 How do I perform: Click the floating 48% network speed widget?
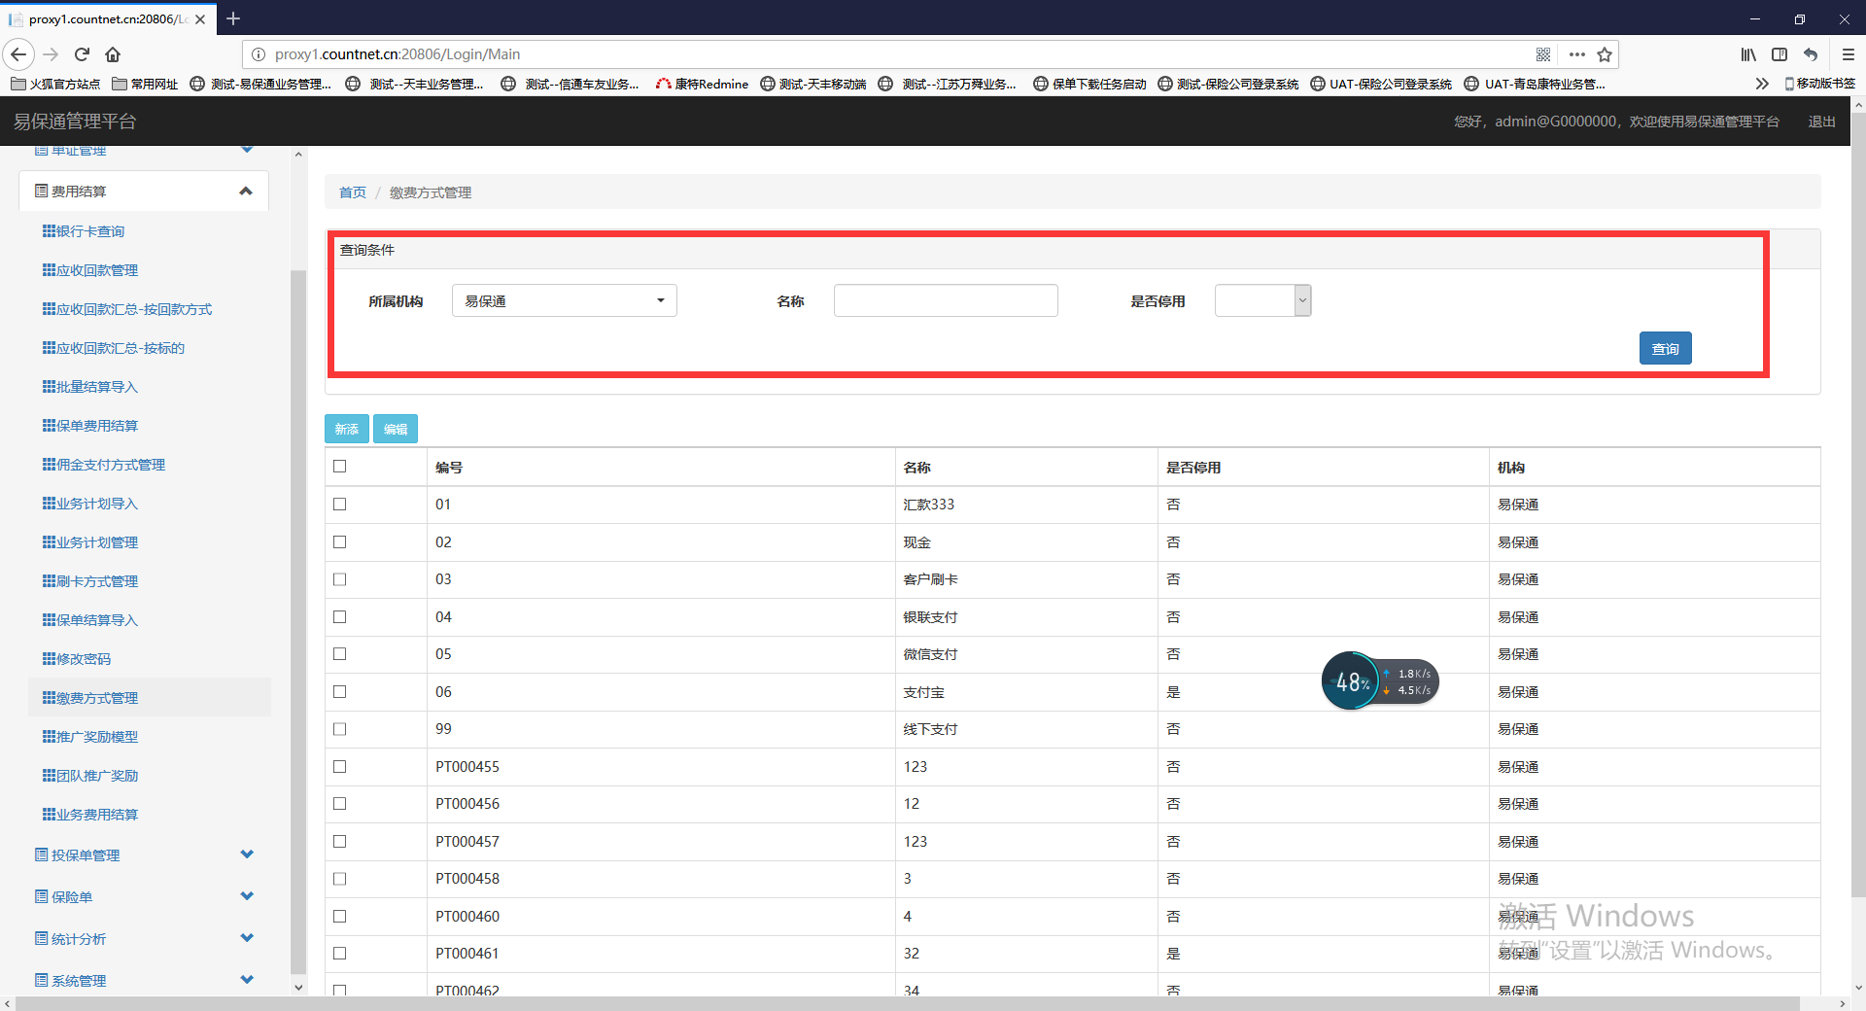point(1379,680)
